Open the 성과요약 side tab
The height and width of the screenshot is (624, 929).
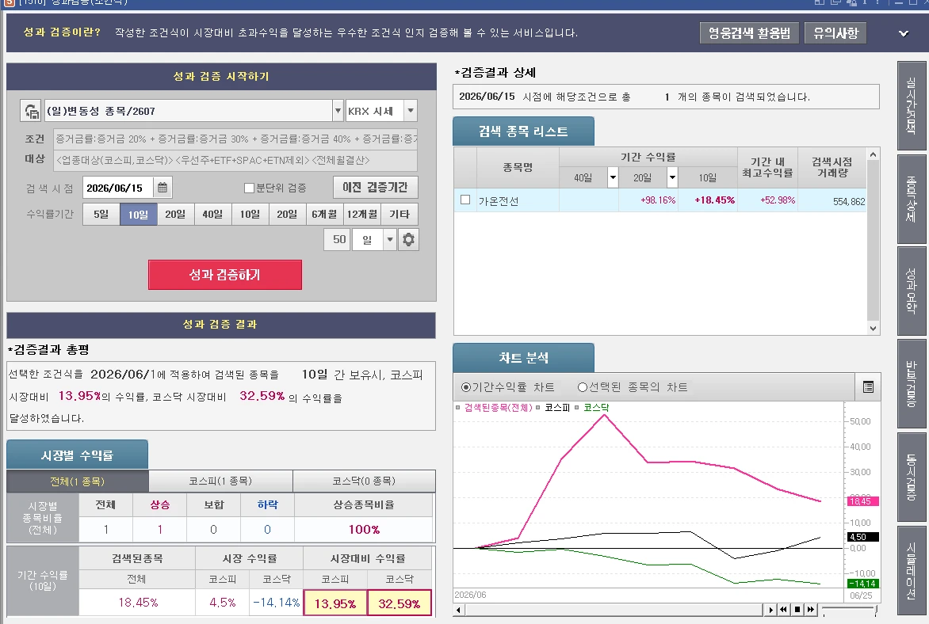(912, 291)
